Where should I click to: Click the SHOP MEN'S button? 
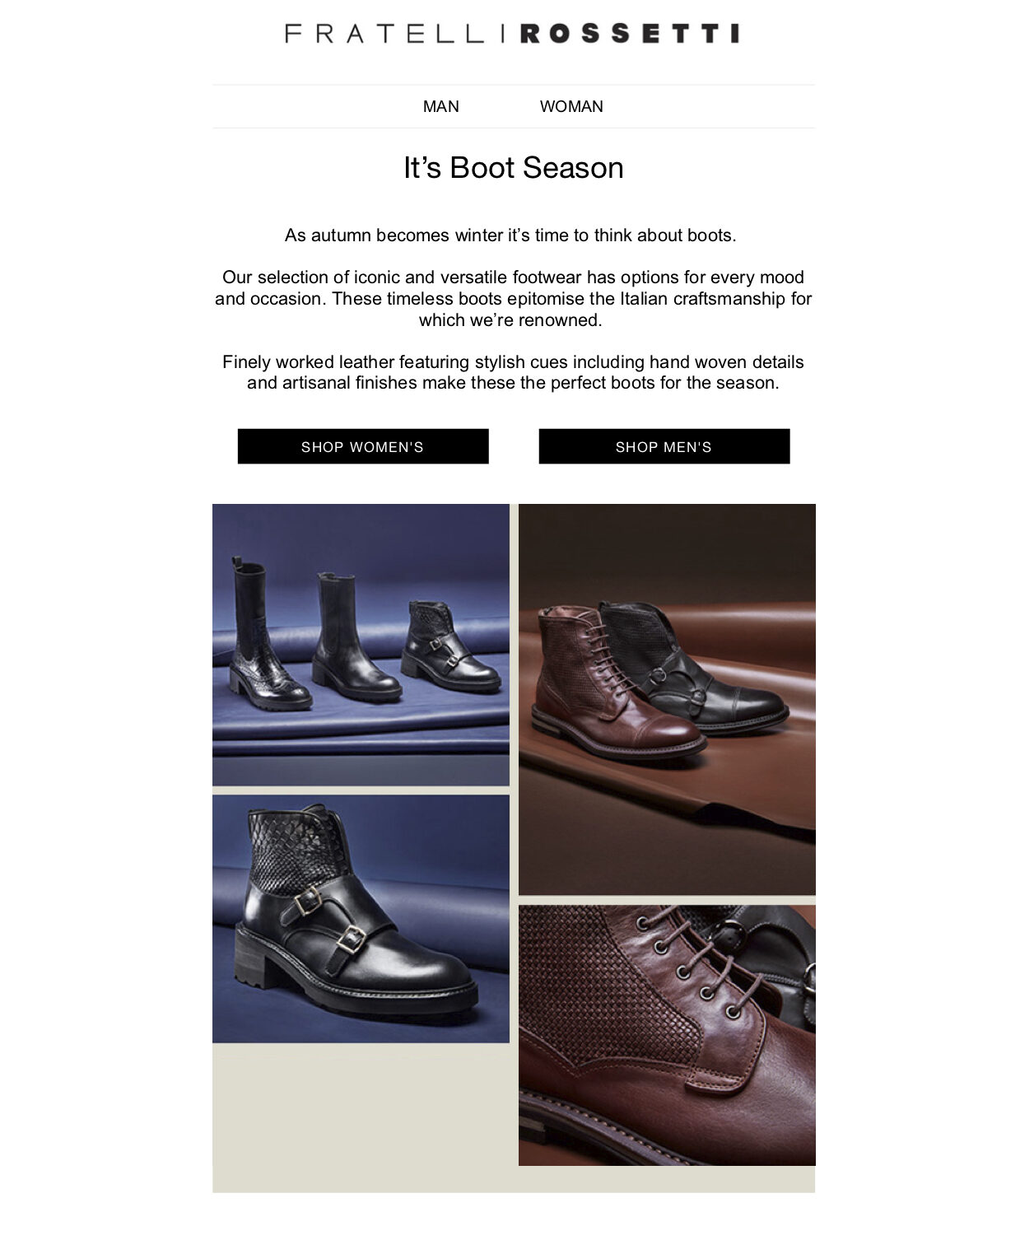[x=664, y=446]
